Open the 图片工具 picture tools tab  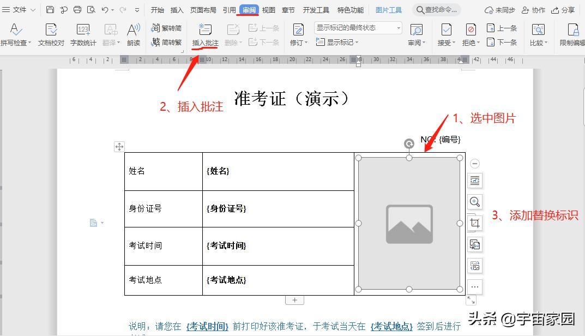tap(388, 9)
